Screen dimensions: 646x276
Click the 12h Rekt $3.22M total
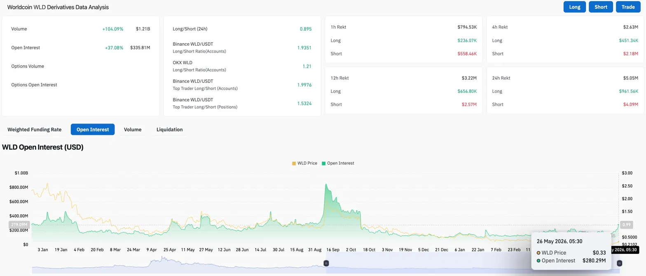469,78
